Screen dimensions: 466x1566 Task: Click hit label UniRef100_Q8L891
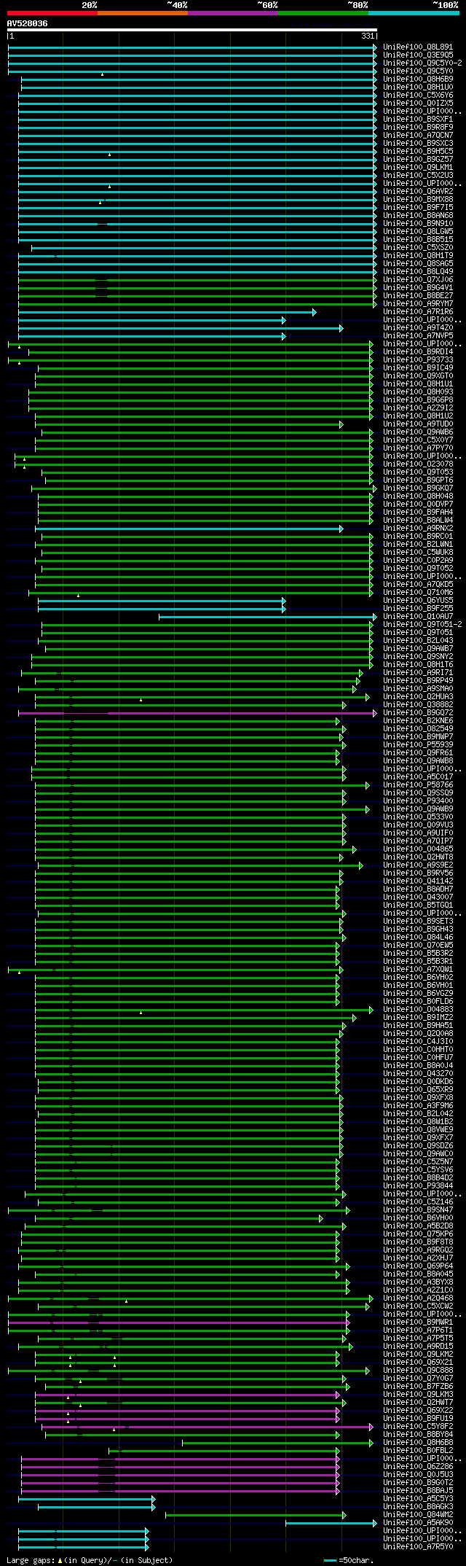pyautogui.click(x=418, y=47)
